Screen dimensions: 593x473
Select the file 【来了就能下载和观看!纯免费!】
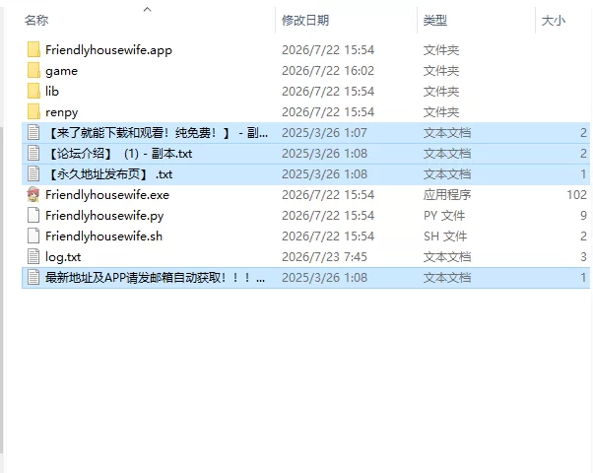157,133
